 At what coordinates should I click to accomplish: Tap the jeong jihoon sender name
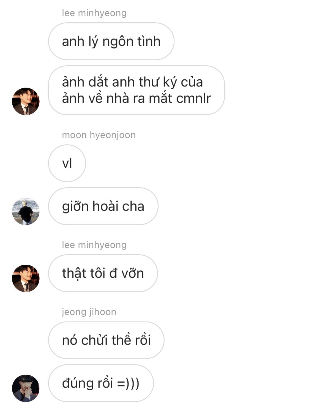point(89,312)
